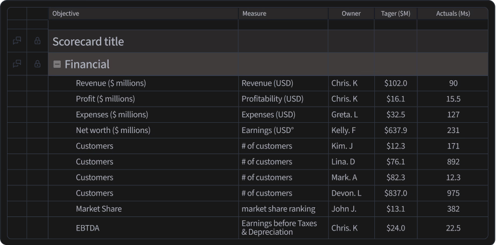Click the $637.9 target value cell
Screen dimensions: 497x245
[x=395, y=130]
